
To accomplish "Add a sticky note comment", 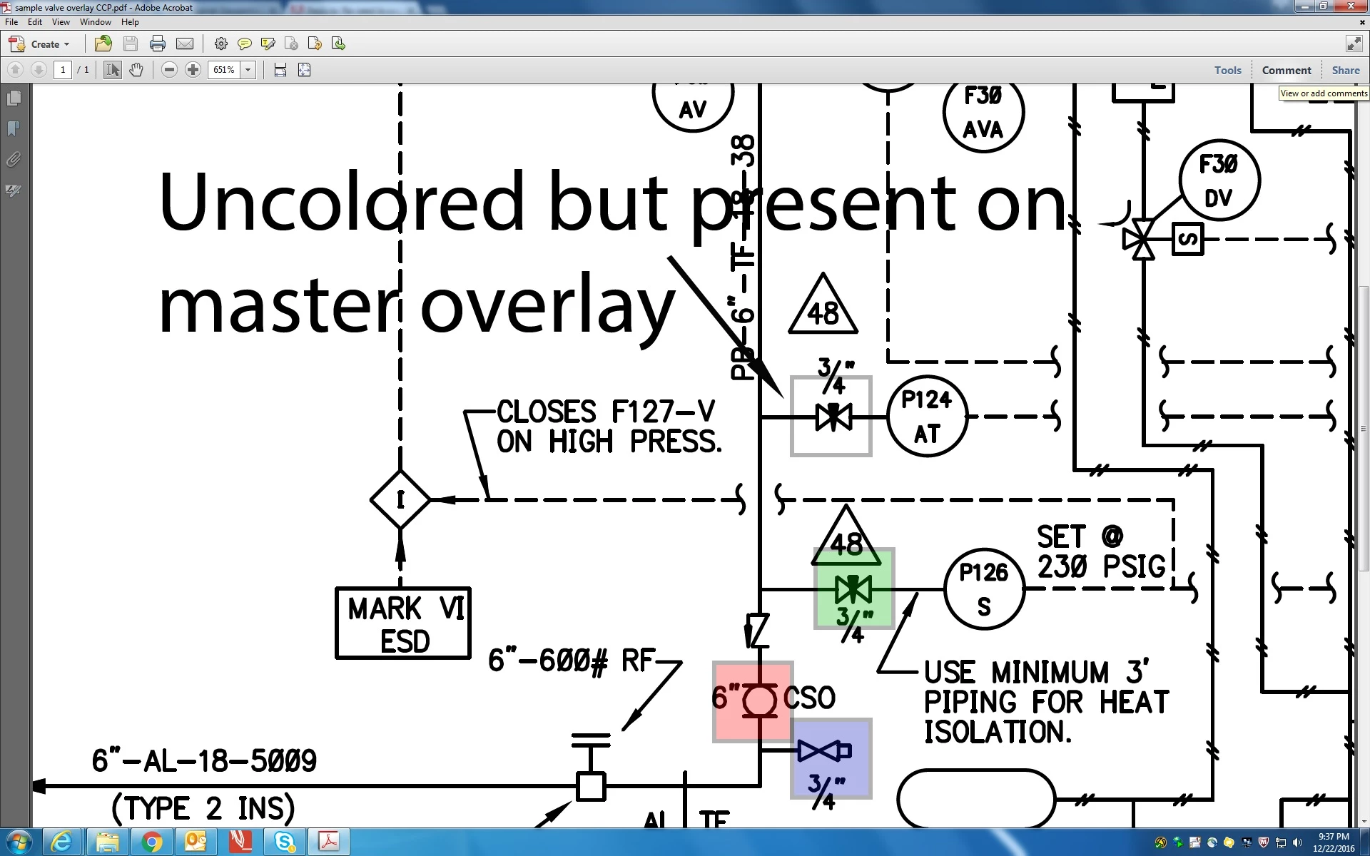I will (x=244, y=44).
